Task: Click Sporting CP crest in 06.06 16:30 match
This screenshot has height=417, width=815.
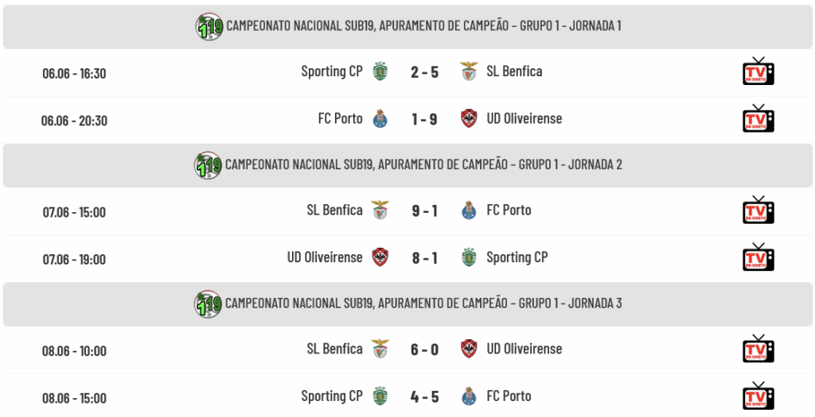Action: coord(380,71)
